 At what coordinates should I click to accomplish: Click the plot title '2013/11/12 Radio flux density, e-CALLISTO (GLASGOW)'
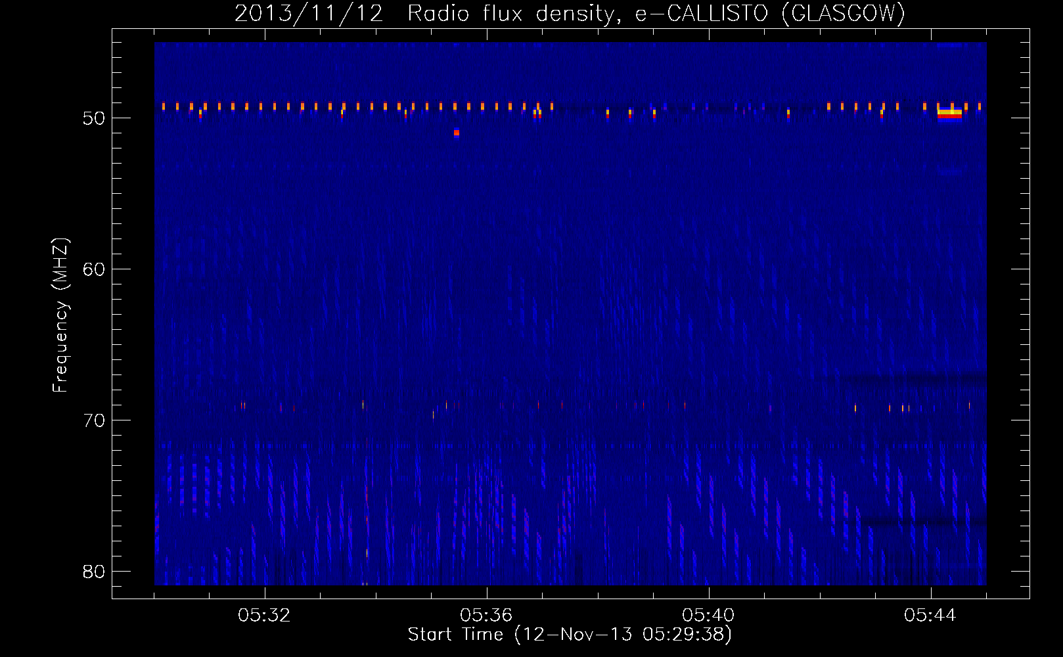click(570, 13)
